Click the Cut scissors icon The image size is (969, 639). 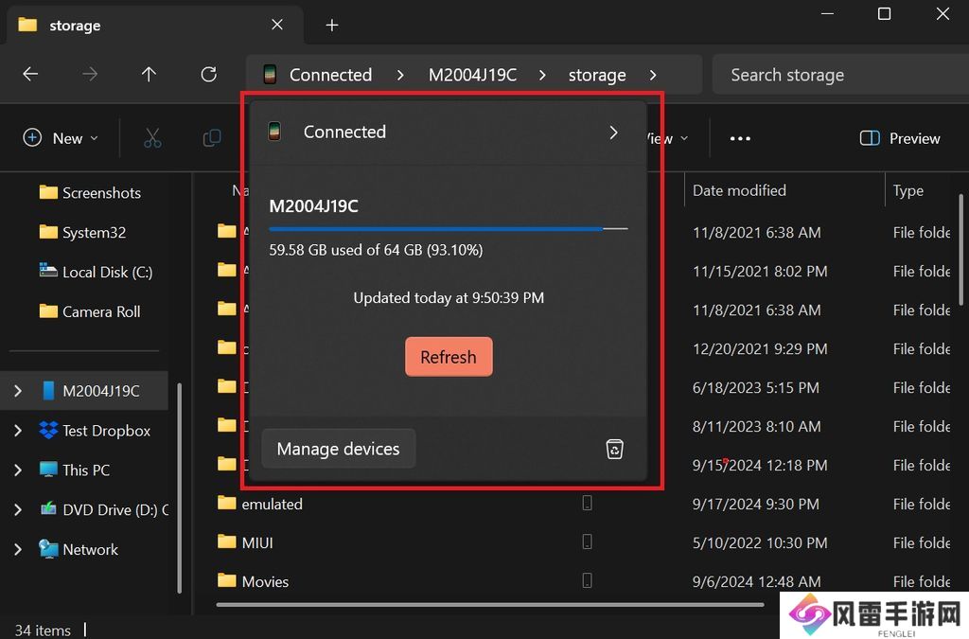click(x=152, y=138)
